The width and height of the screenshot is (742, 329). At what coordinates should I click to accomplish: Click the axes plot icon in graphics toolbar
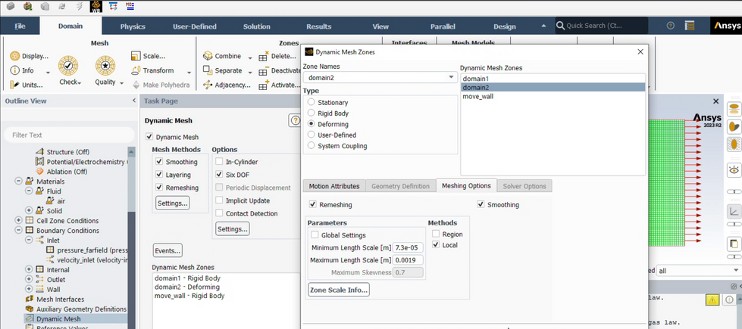click(x=734, y=211)
